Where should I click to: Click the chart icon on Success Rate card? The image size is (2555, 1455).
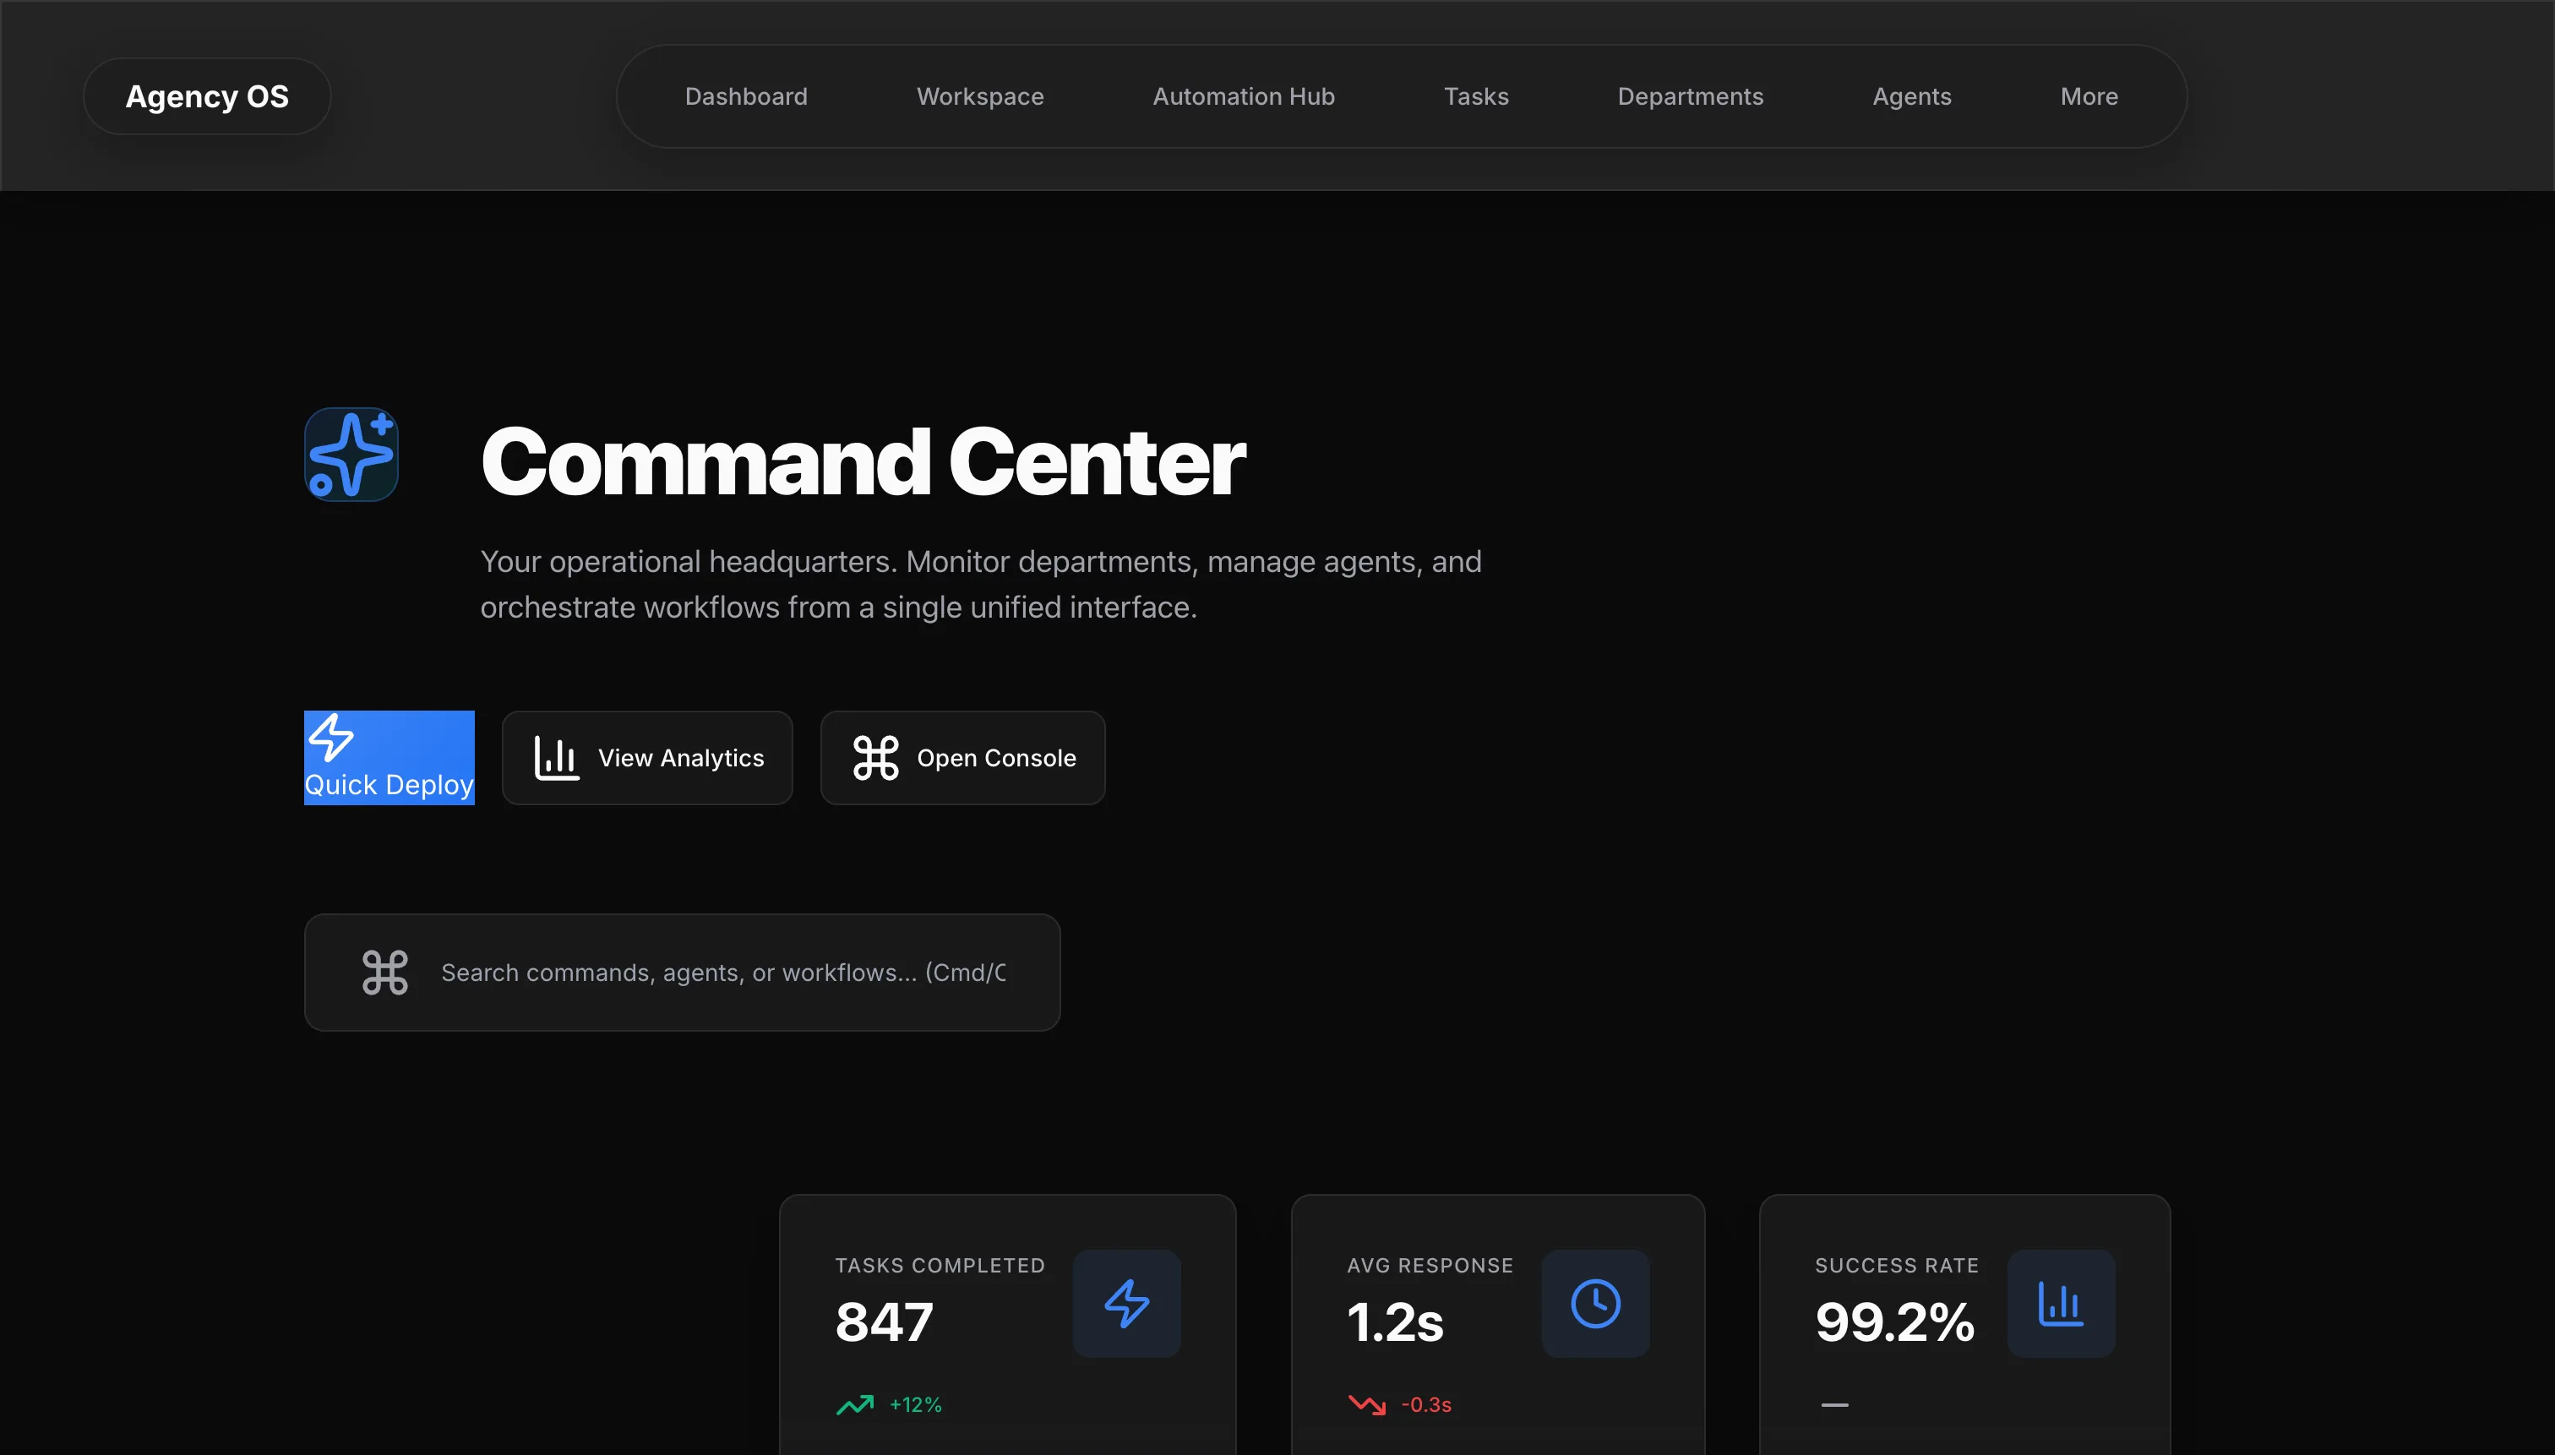tap(2061, 1303)
